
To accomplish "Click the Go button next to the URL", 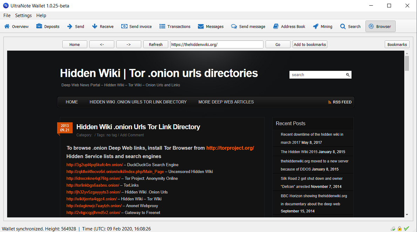I will (278, 45).
